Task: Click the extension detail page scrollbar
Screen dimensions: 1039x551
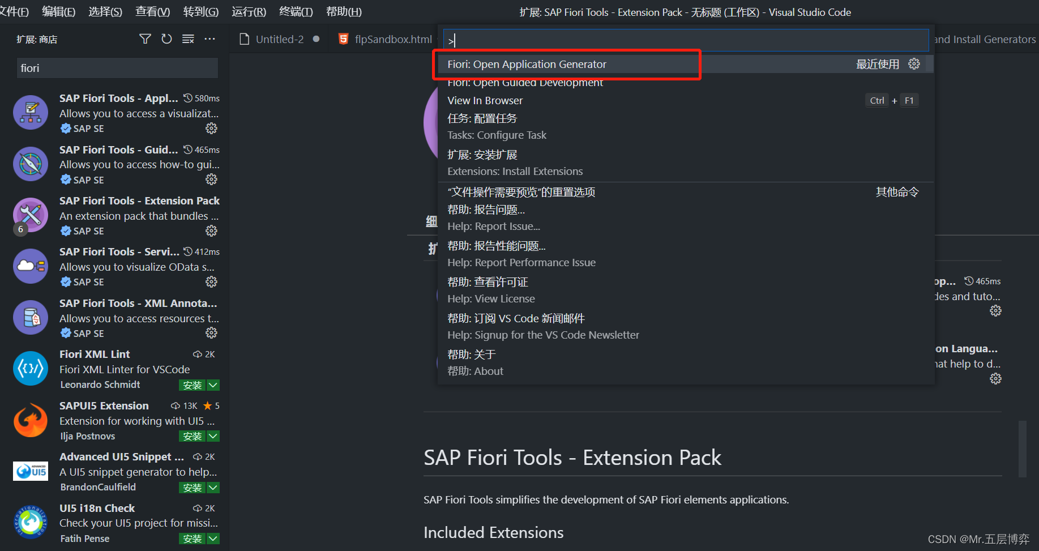Action: click(1022, 449)
